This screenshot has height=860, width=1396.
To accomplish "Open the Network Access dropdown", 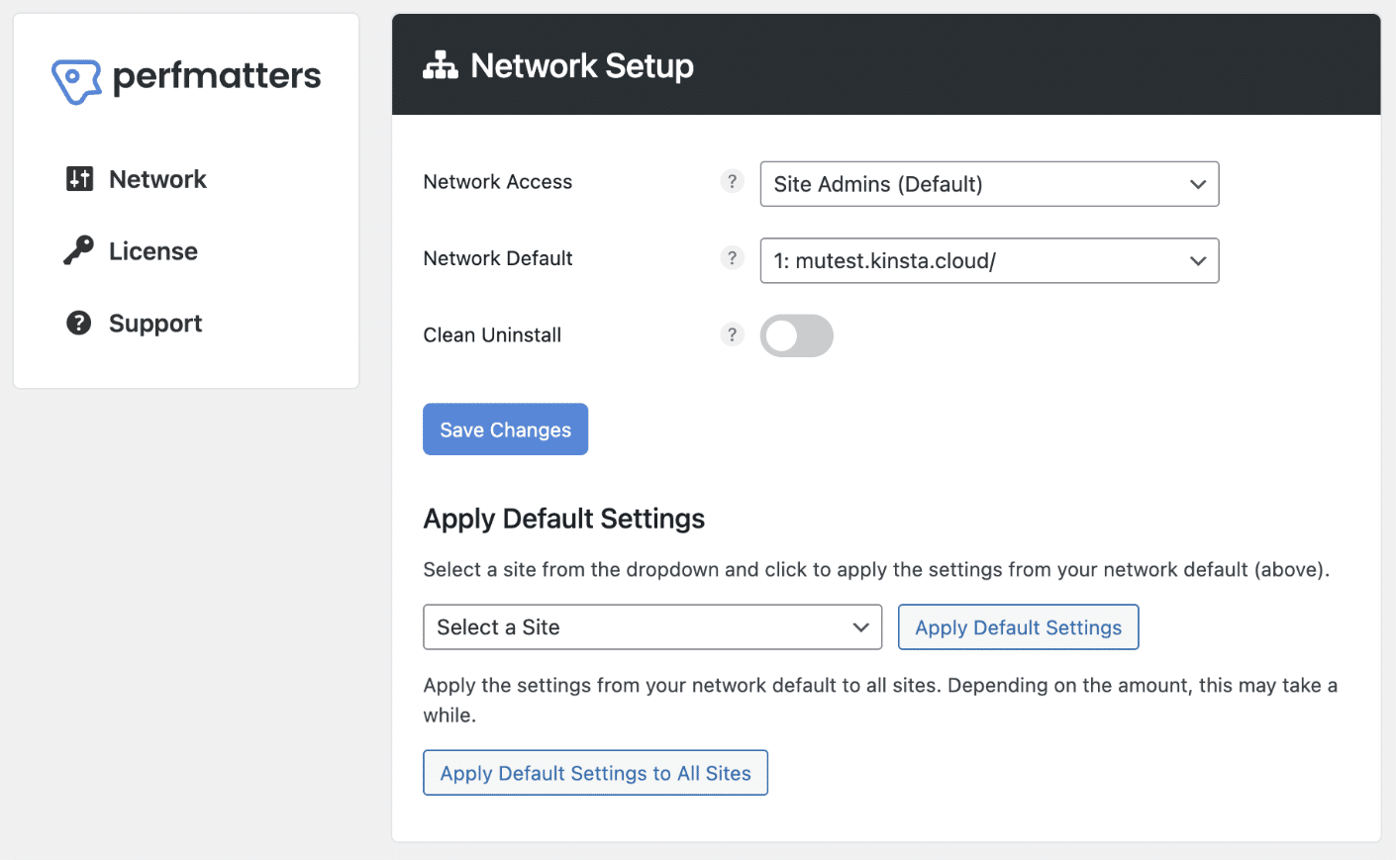I will 988,184.
